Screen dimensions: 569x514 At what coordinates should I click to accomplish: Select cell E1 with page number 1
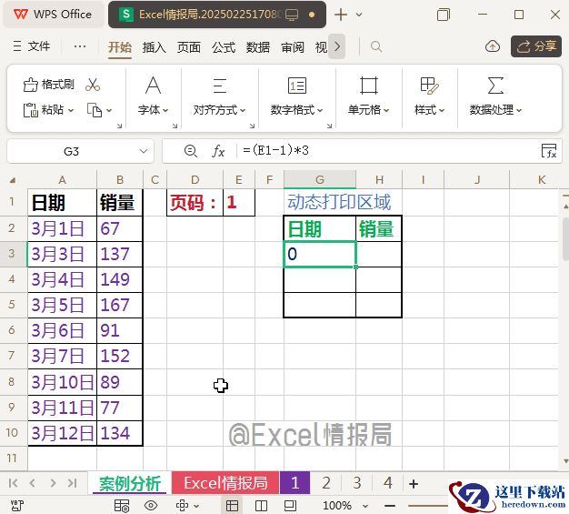coord(239,202)
